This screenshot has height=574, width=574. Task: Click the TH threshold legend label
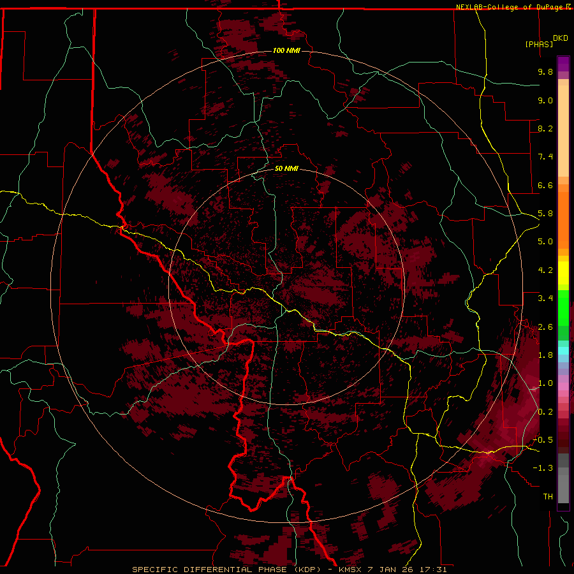pyautogui.click(x=548, y=497)
